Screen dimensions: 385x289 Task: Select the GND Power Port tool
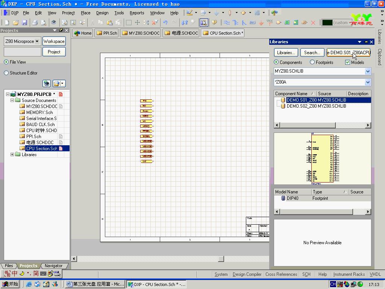click(x=261, y=23)
